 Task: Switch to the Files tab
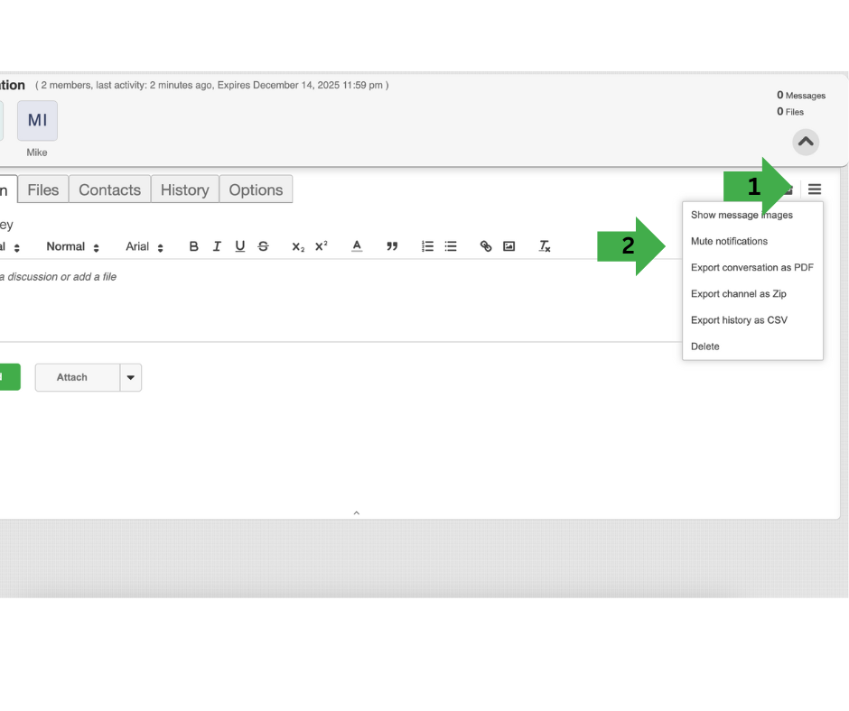42,189
